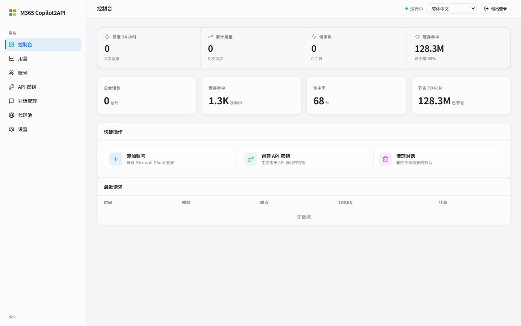Viewport: 521px width, 326px height.
Task: Open the 简体中文 language dropdown
Action: [x=452, y=9]
